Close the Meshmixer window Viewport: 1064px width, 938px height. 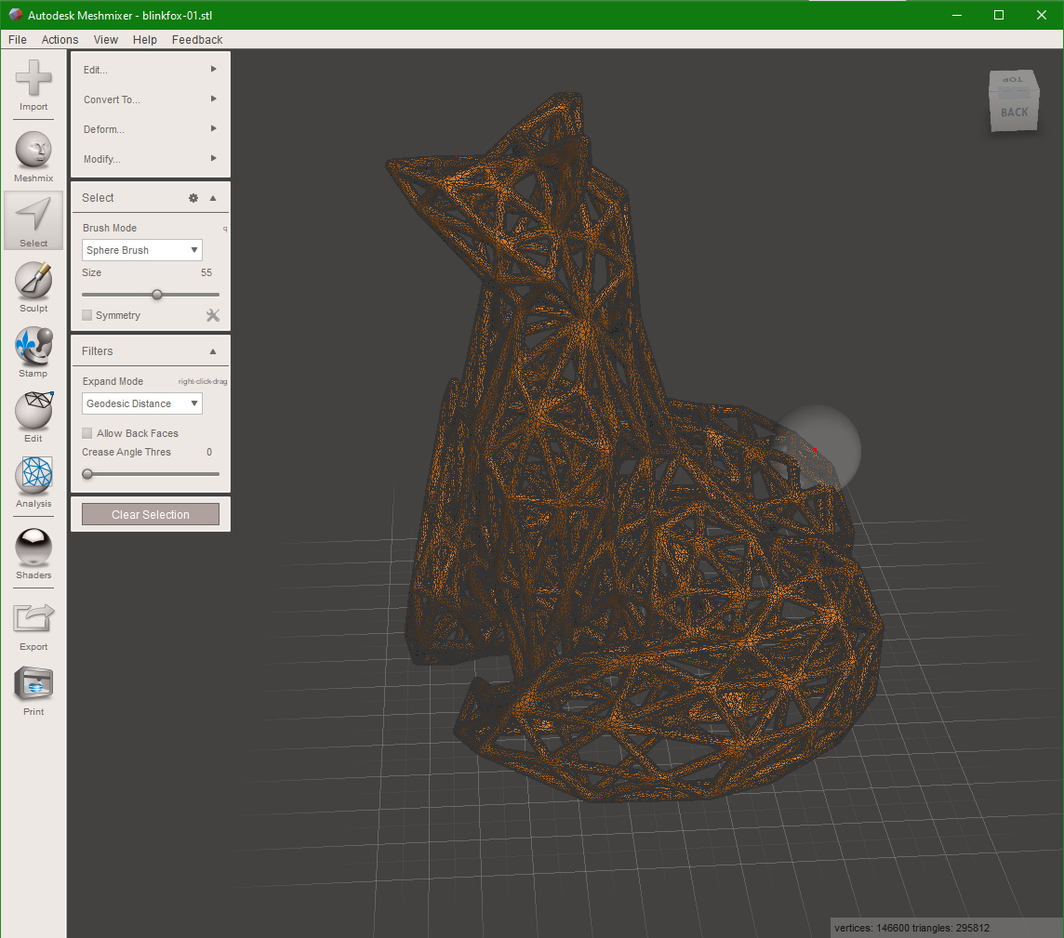(x=1042, y=15)
